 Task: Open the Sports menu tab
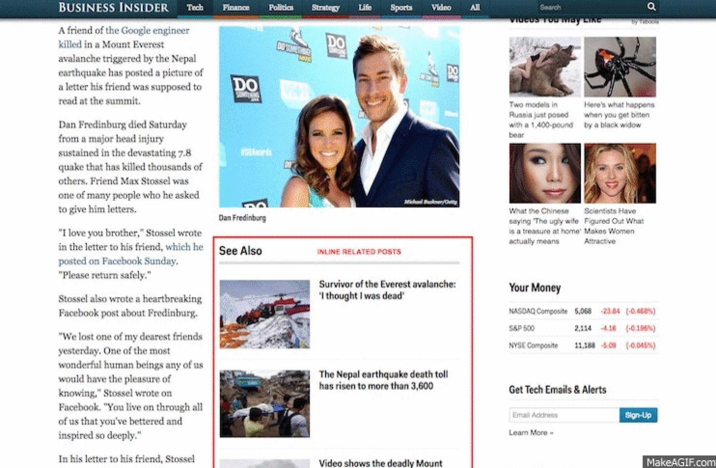click(x=401, y=7)
